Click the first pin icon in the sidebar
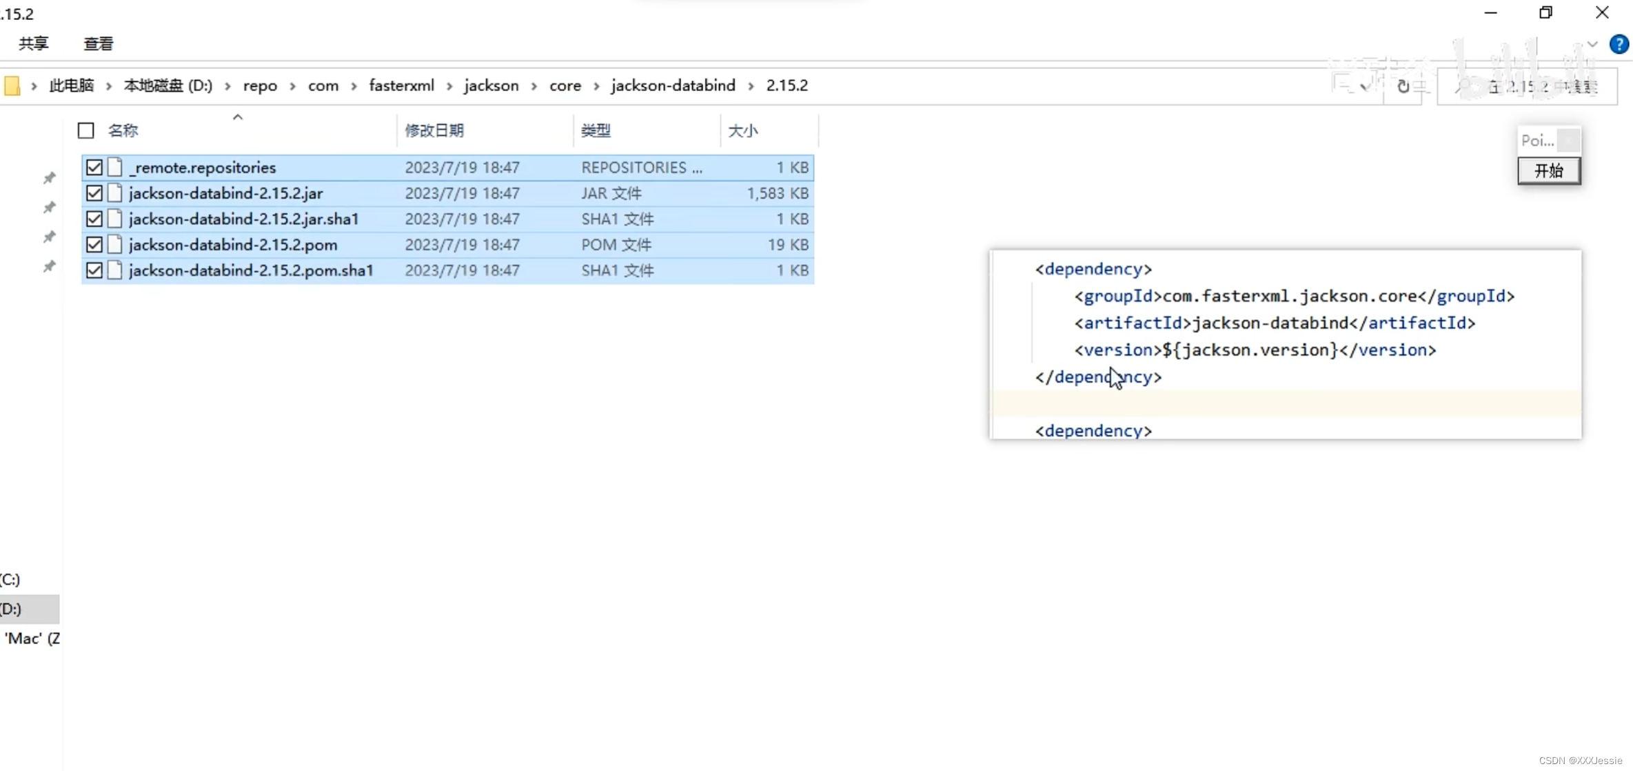Screen dimensions: 1633x771 (x=49, y=178)
